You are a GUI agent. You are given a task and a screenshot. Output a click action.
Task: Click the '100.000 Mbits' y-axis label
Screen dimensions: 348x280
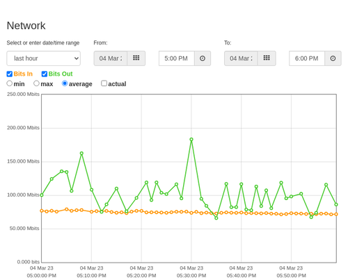pyautogui.click(x=23, y=195)
